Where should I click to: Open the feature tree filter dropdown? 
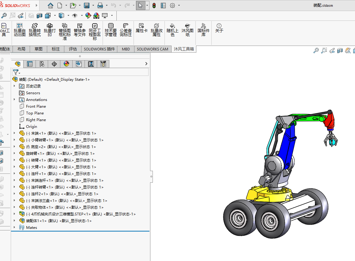click(x=17, y=72)
